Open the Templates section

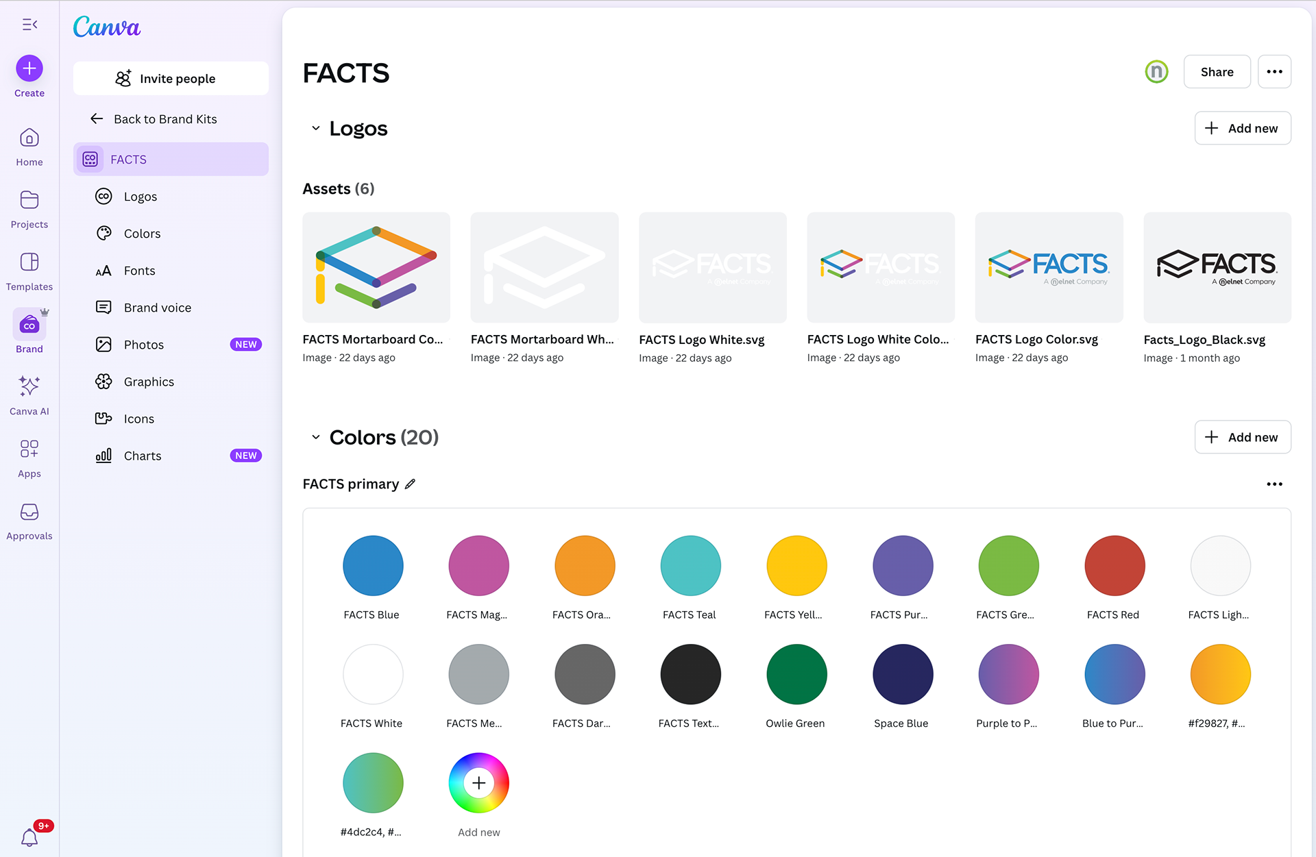click(29, 271)
